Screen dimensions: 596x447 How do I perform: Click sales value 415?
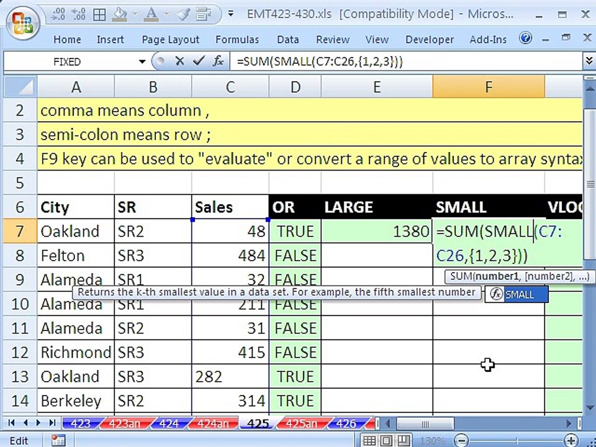pyautogui.click(x=230, y=353)
